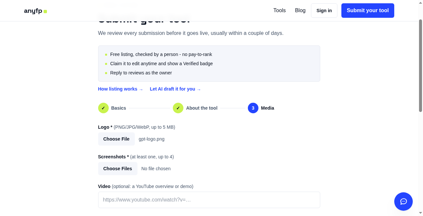423x216 pixels.
Task: Click Choose Files for screenshots
Action: point(118,169)
